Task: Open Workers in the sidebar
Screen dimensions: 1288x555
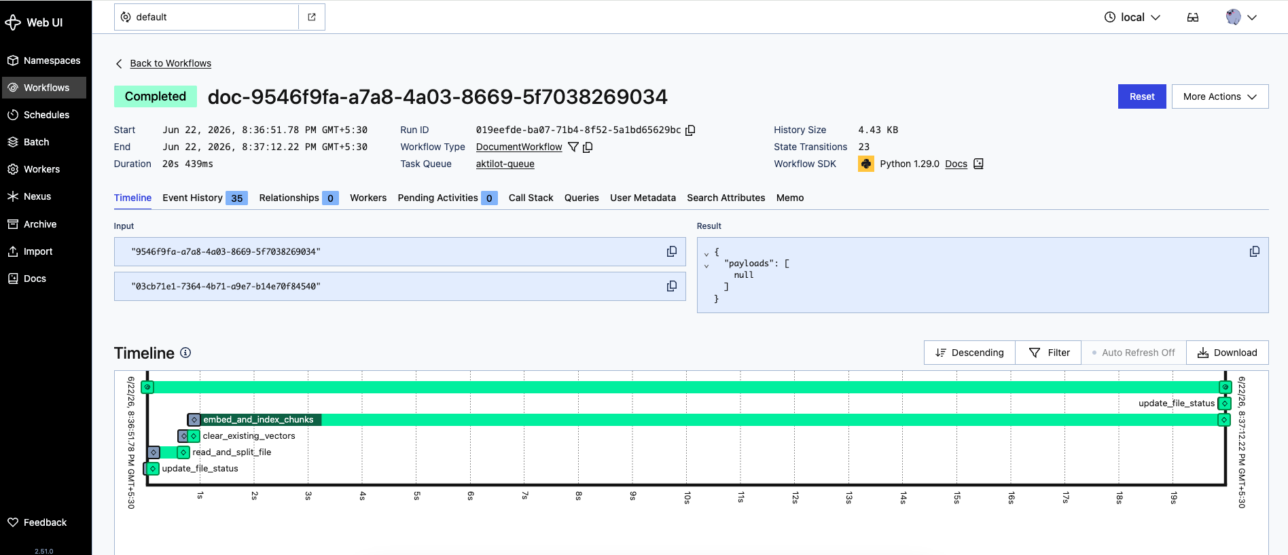Action: pyautogui.click(x=44, y=169)
